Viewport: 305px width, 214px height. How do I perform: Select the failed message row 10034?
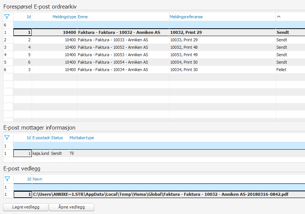(x=123, y=70)
